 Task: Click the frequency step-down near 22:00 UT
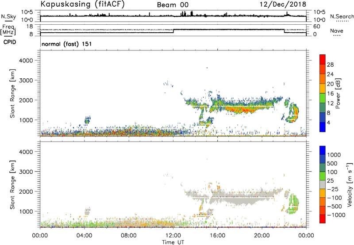pyautogui.click(x=284, y=31)
